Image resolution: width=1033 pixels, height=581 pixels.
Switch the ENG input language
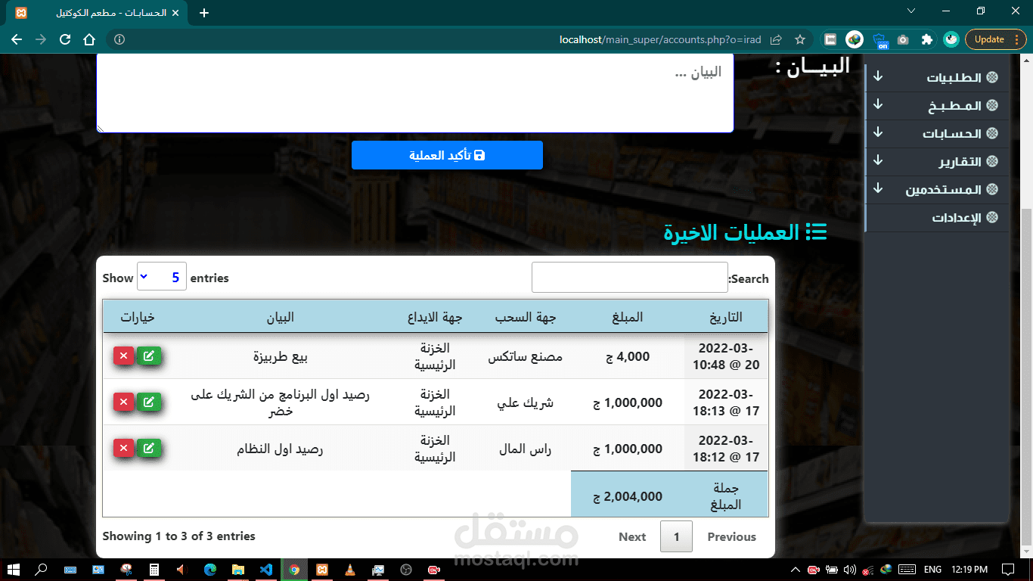pos(932,569)
